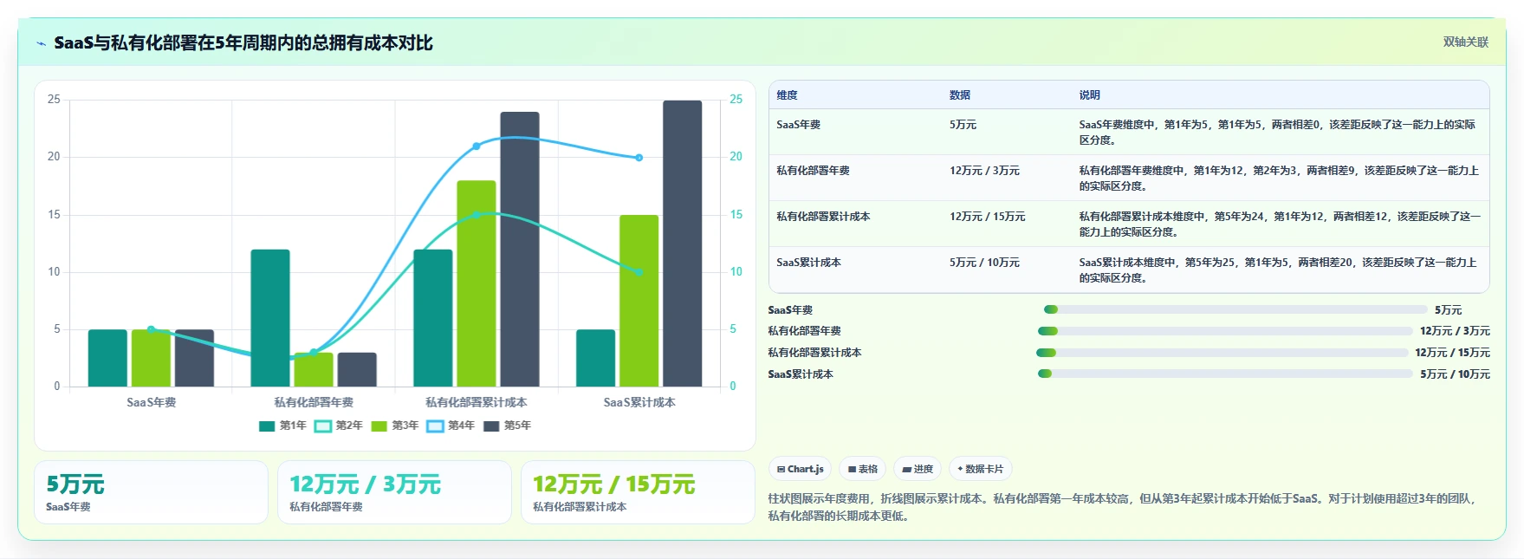
Task: Click the tallest dark bar in the SaaS累计成本 group
Action: [683, 244]
